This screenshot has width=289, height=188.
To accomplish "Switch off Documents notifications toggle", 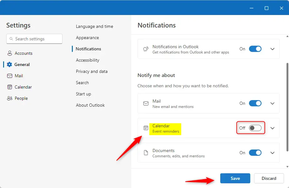I will 255,153.
